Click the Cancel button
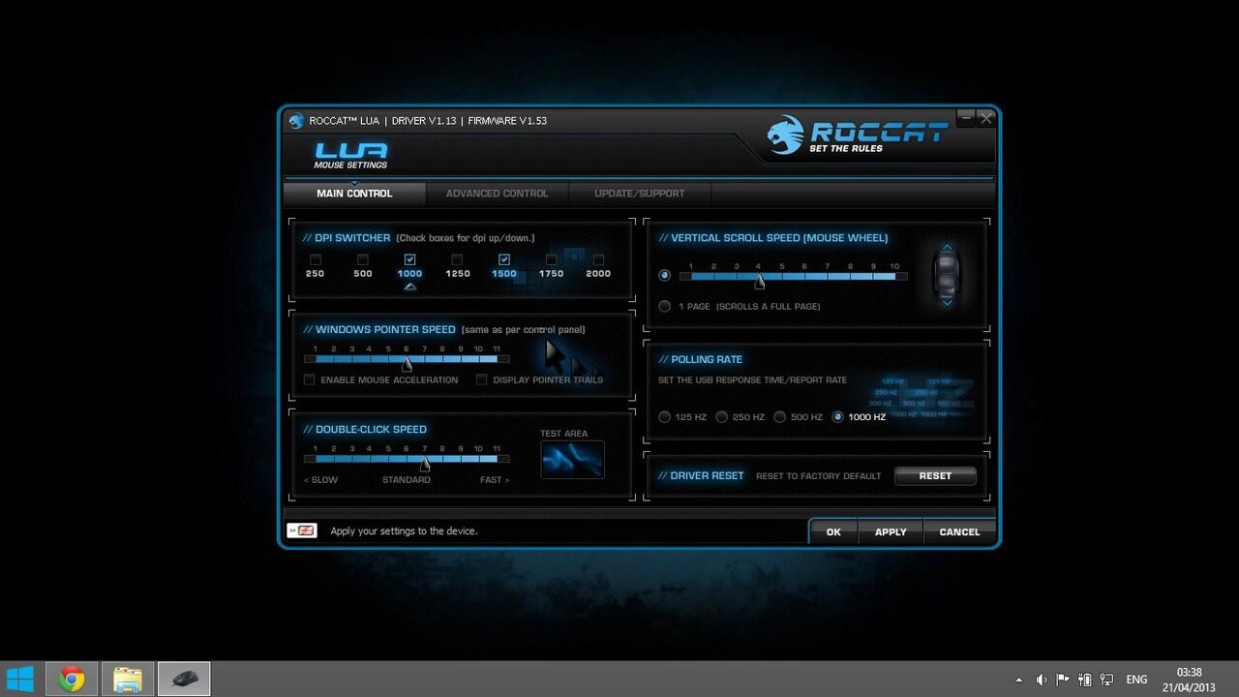Screen dimensions: 1239x697 tap(959, 531)
